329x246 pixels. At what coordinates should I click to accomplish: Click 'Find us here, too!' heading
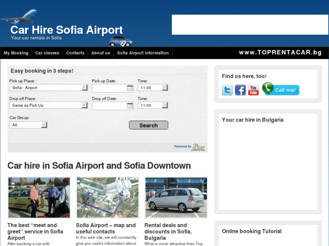point(244,76)
